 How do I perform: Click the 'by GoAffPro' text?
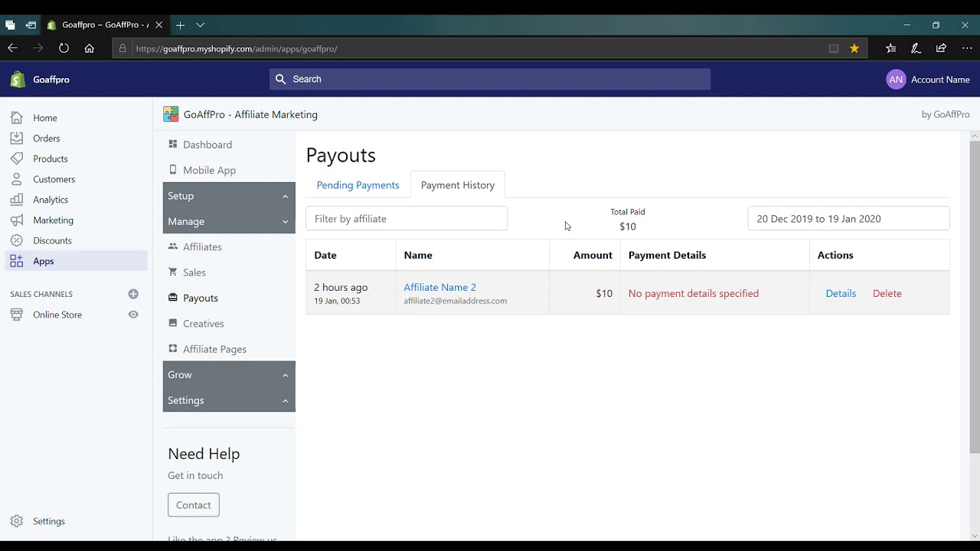(946, 114)
